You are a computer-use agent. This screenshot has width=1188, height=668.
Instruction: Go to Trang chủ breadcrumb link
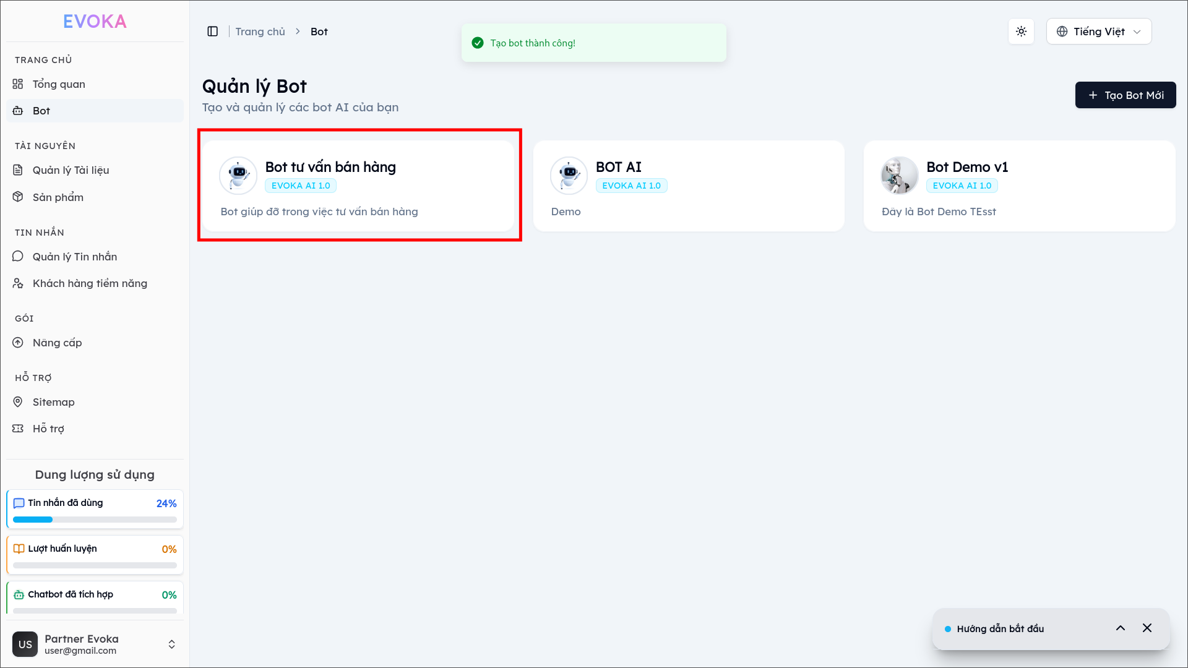click(x=260, y=32)
